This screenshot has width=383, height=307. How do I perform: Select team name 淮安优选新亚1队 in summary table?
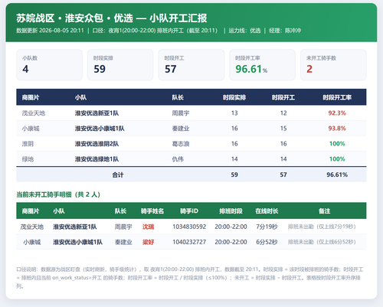coord(97,113)
